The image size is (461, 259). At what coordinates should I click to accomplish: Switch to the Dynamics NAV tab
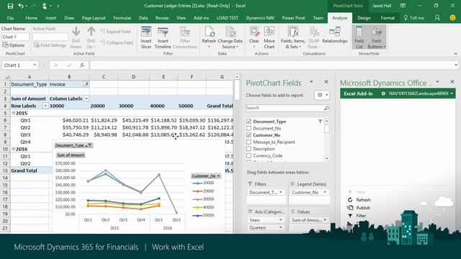tap(260, 18)
